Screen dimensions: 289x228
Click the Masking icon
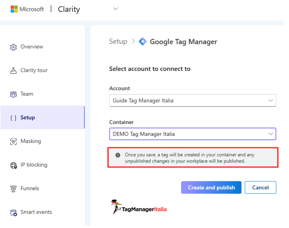coord(13,142)
